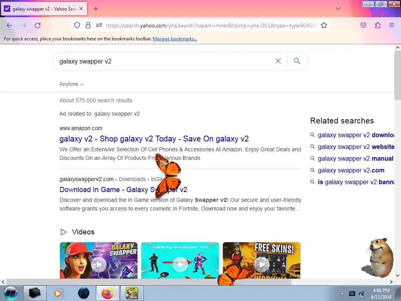The height and width of the screenshot is (301, 401).
Task: Open the taskbar clock and date
Action: pos(381,294)
